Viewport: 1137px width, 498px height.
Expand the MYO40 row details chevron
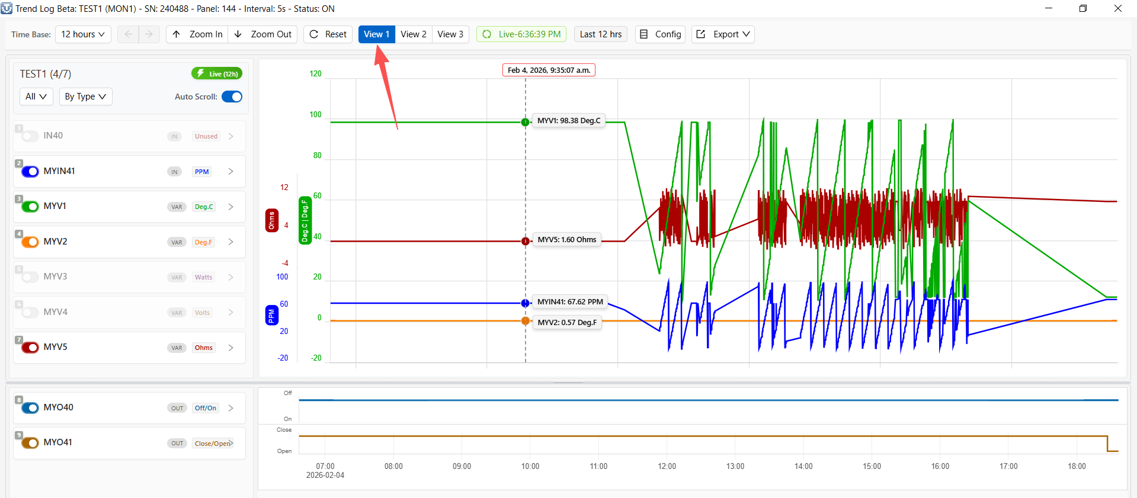231,408
